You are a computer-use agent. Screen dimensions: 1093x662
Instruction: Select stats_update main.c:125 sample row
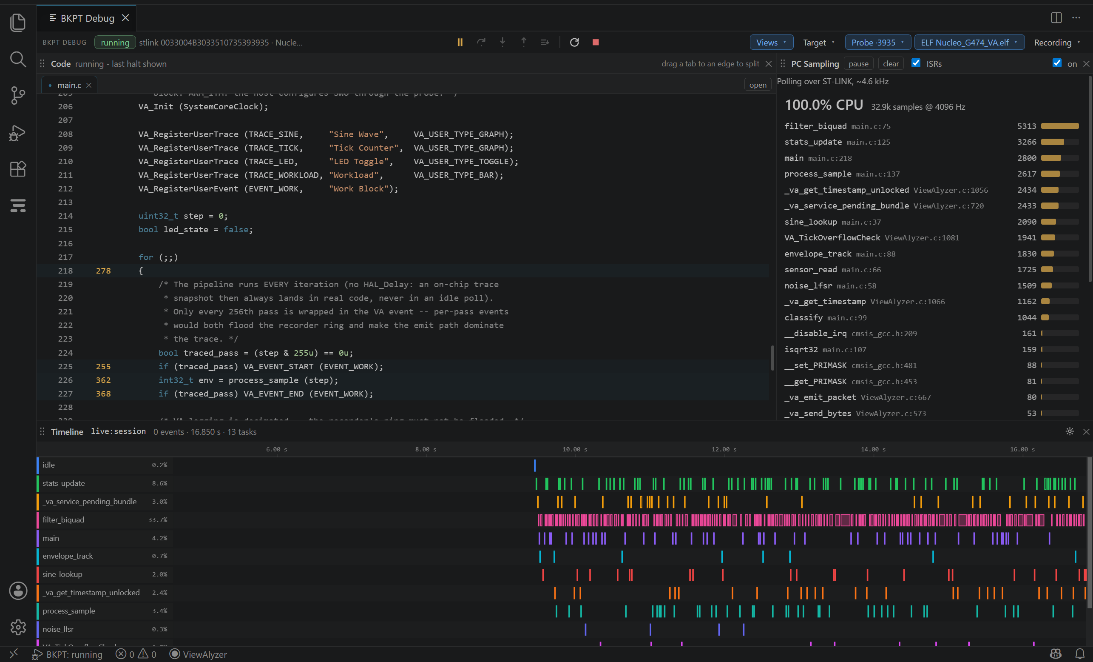pos(931,142)
